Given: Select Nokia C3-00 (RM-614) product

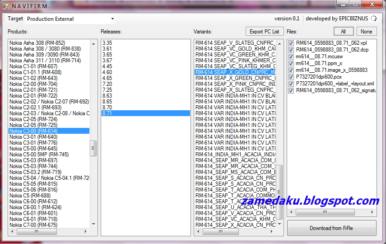Looking at the screenshot, I should (49, 131).
